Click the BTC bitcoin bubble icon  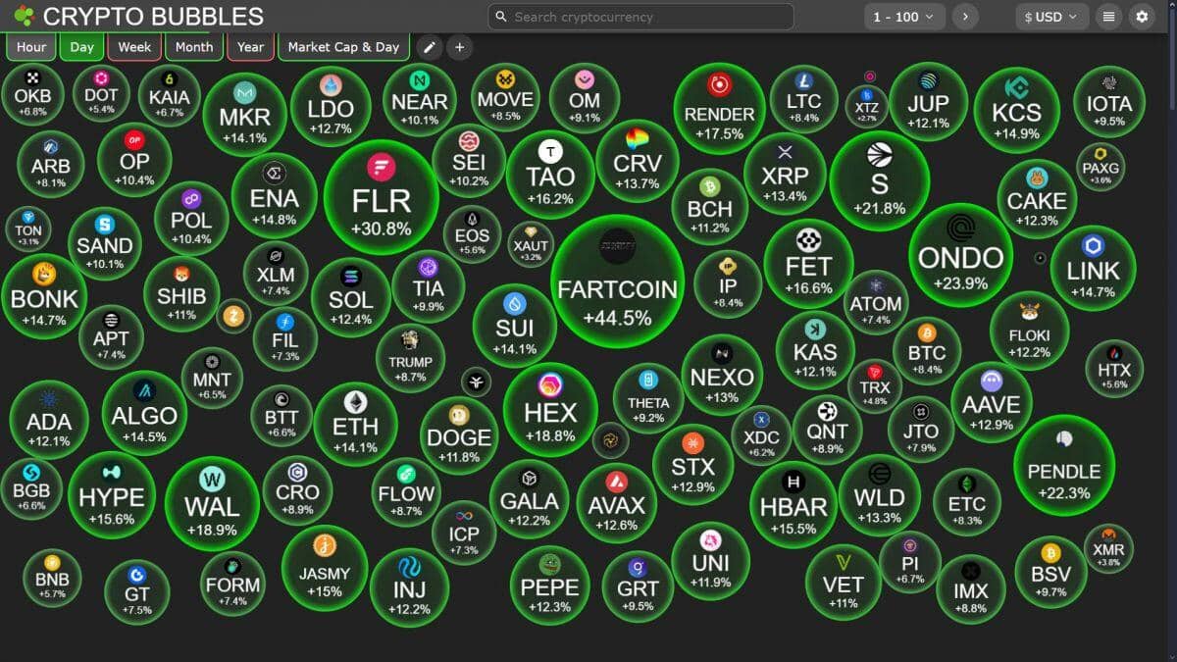click(927, 331)
